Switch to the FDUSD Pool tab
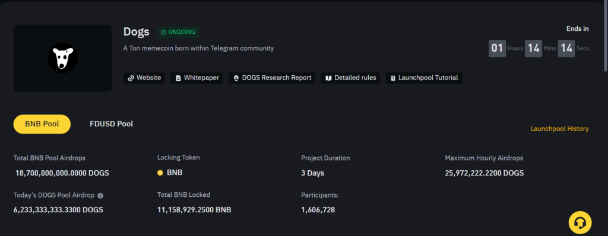608x236 pixels. 111,124
